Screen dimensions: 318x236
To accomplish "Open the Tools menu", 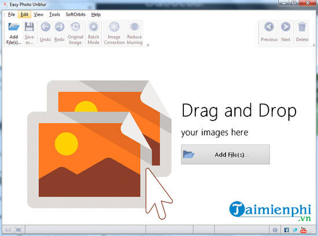I will [x=54, y=14].
